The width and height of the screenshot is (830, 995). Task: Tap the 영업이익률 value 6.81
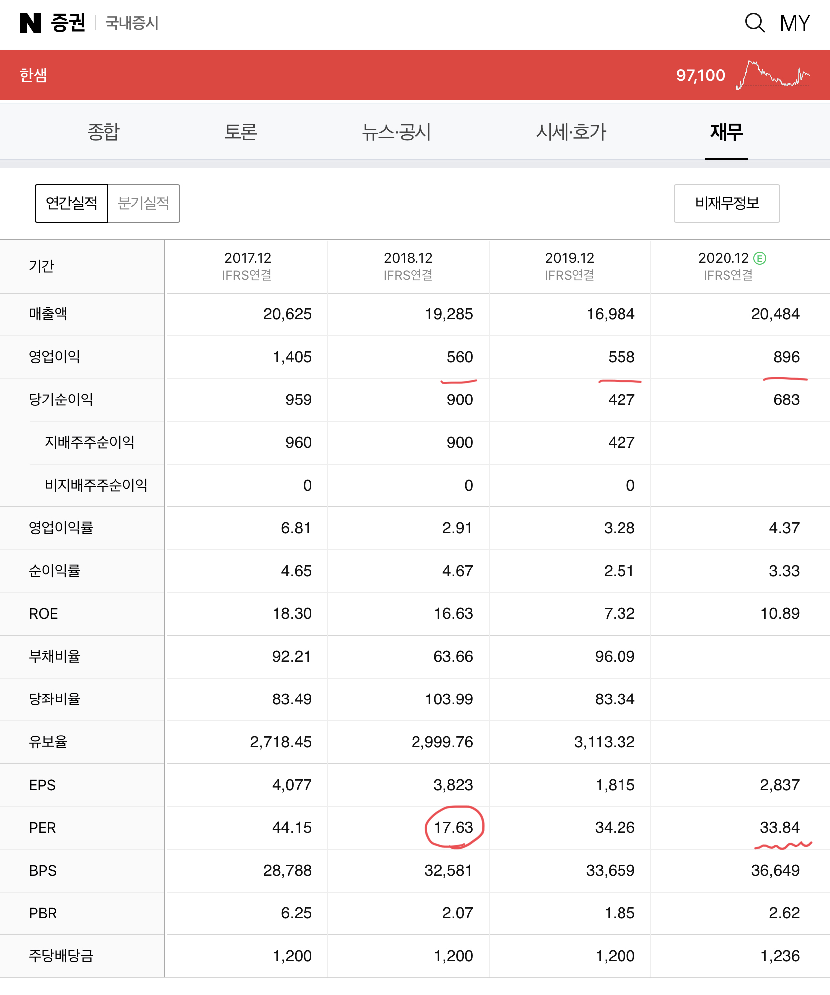(296, 528)
